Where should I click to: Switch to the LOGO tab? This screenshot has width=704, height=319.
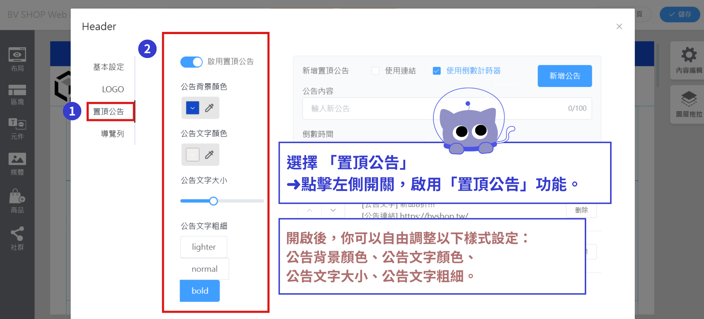tap(113, 89)
